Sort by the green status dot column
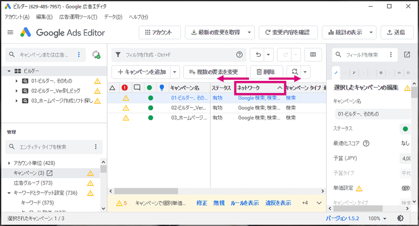Image resolution: width=419 pixels, height=226 pixels. (150, 88)
